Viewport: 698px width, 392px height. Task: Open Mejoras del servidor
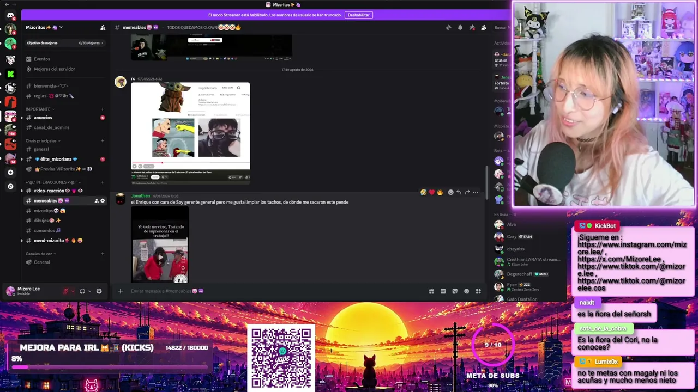tap(65, 69)
